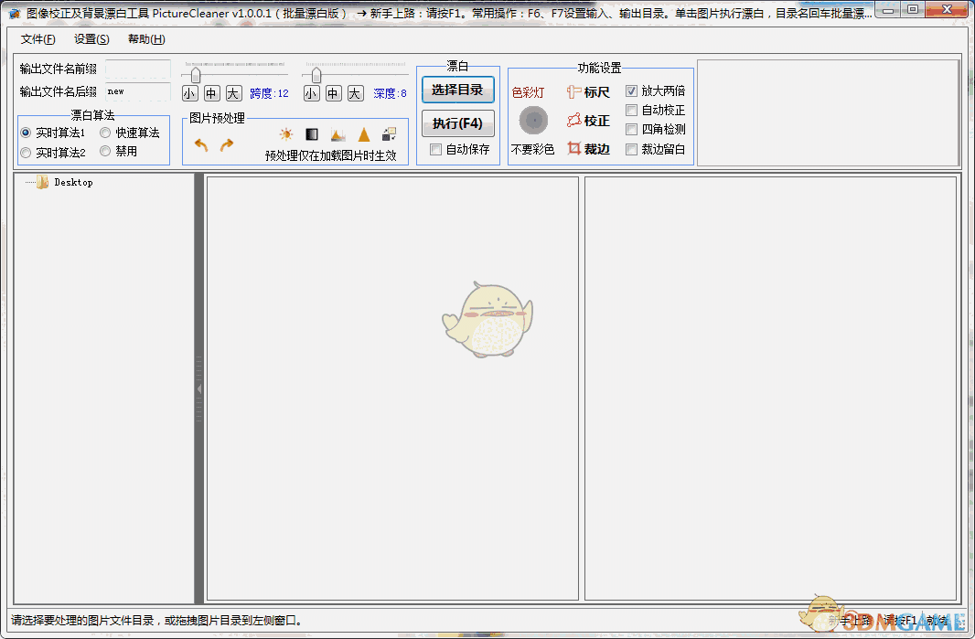This screenshot has height=639, width=975.
Task: Select the contrast gradient preprocessing icon
Action: [311, 133]
